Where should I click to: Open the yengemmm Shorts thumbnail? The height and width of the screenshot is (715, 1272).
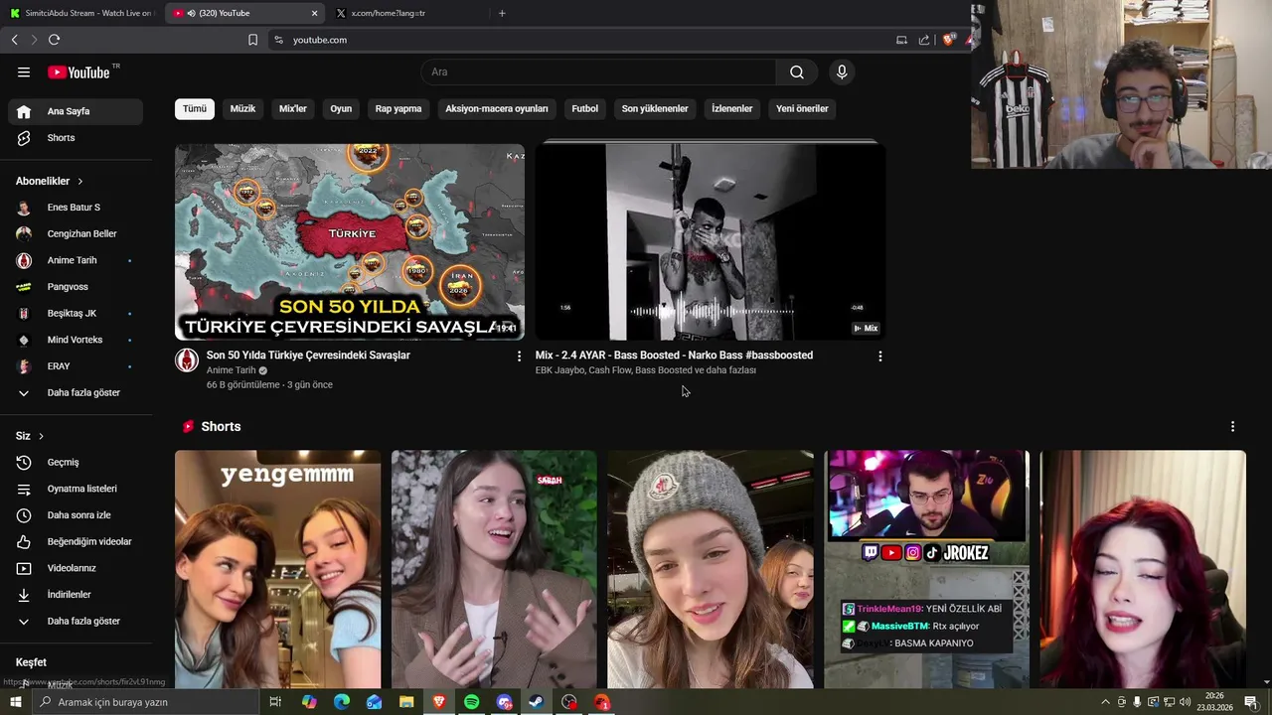click(x=277, y=569)
